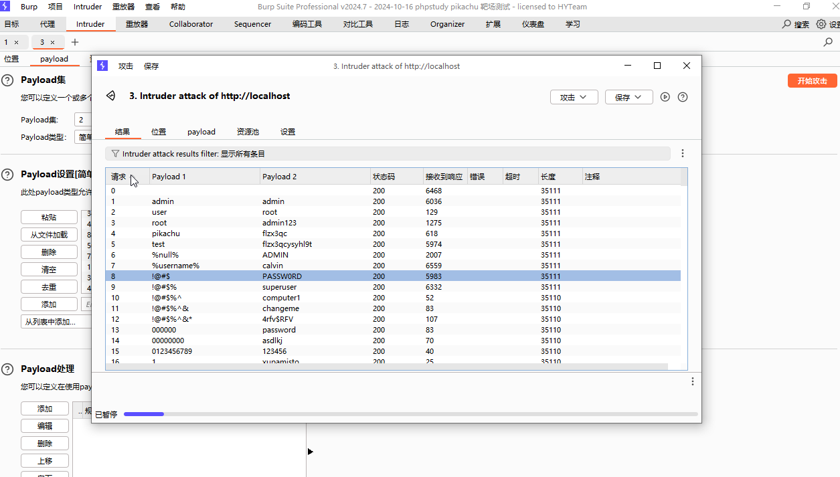Expand the 攻击 dropdown button
The width and height of the screenshot is (840, 477).
tap(574, 97)
